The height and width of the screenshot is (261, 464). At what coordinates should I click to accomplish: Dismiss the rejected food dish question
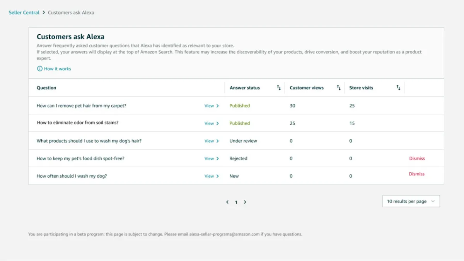pyautogui.click(x=417, y=158)
